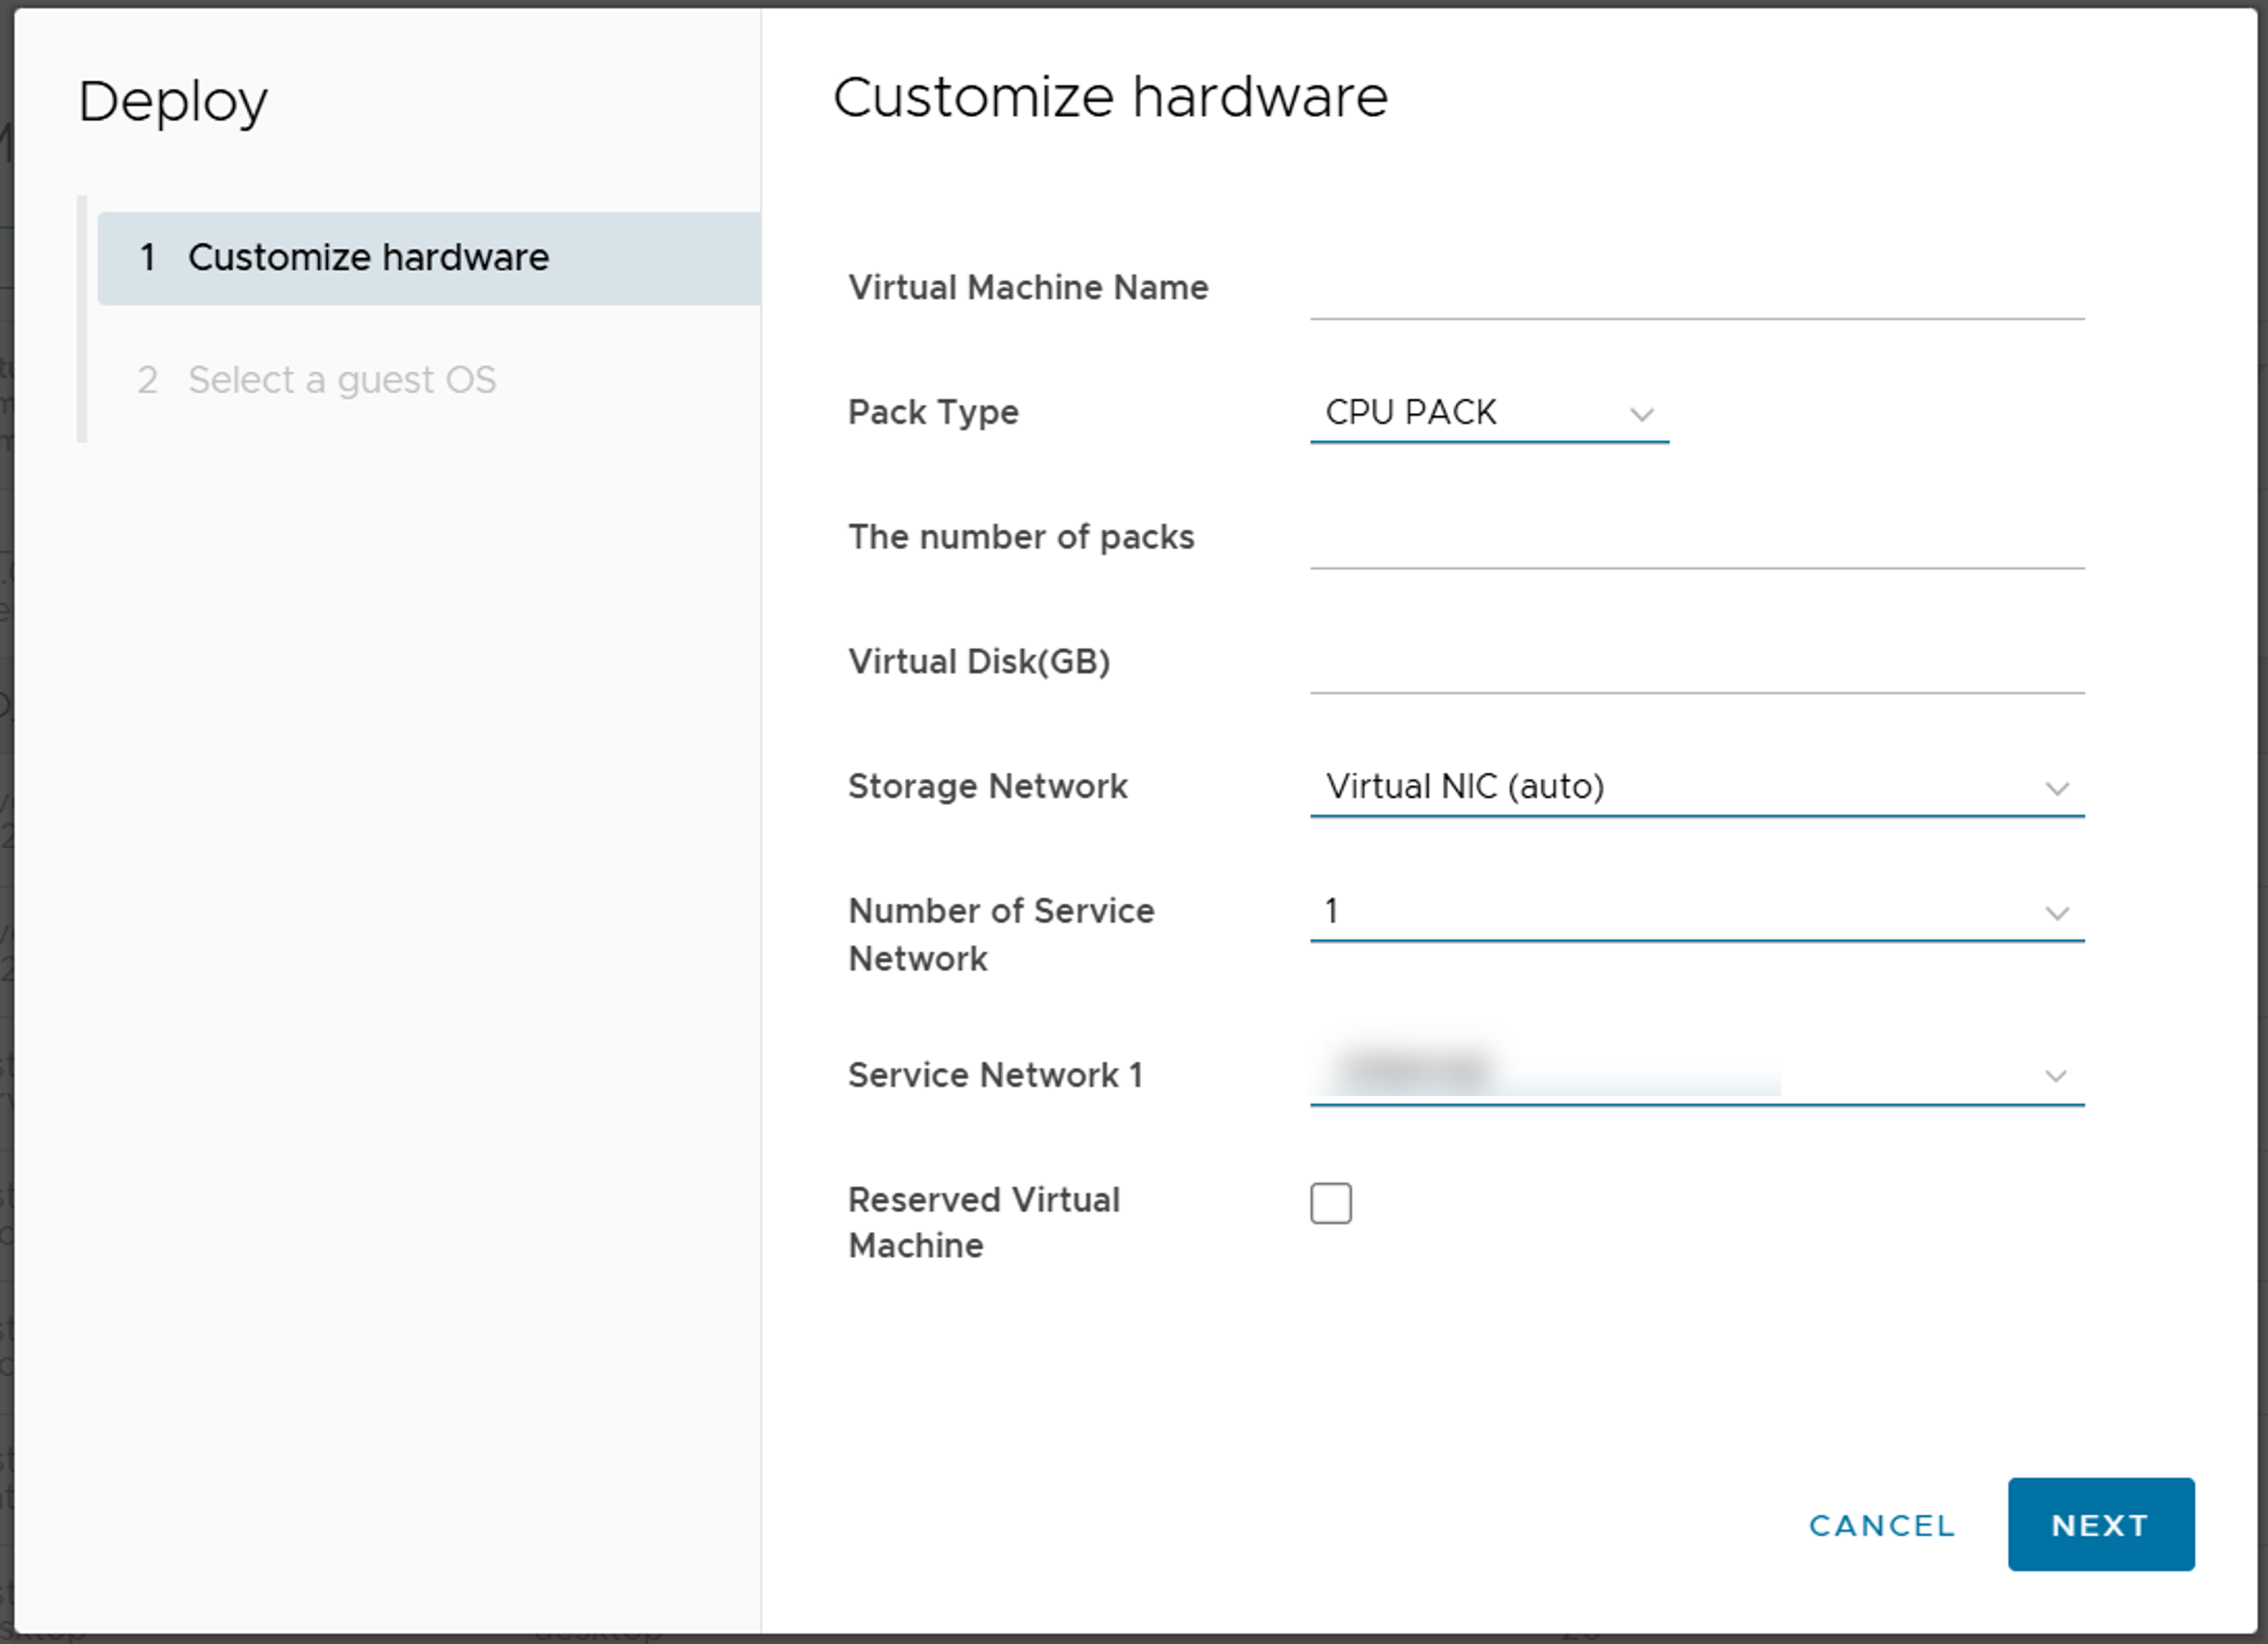
Task: Click the CANCEL button
Action: pos(1881,1525)
